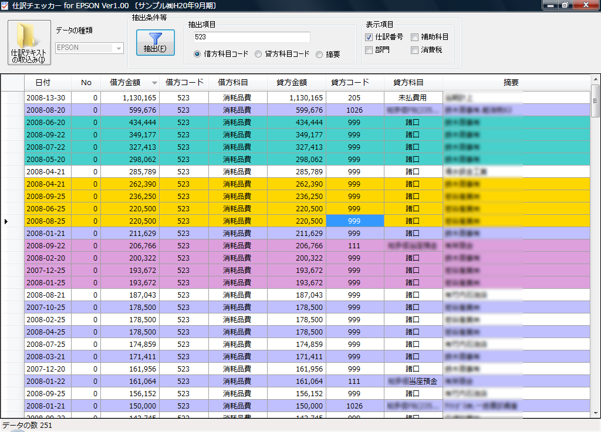The image size is (601, 432).
Task: Click the funnel 抽出 filter button
Action: tap(155, 42)
